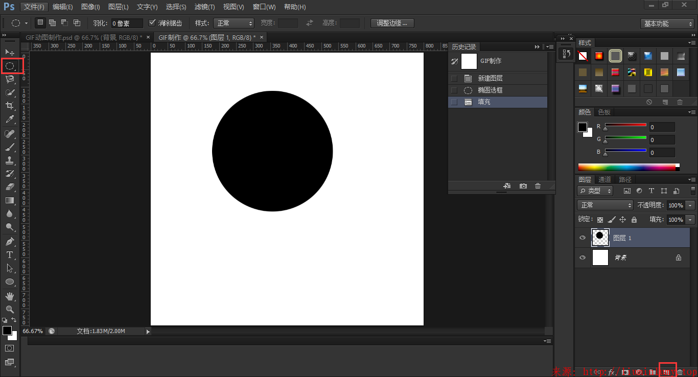The height and width of the screenshot is (377, 698).
Task: Open the 样式 style dropdown in options bar
Action: 235,23
